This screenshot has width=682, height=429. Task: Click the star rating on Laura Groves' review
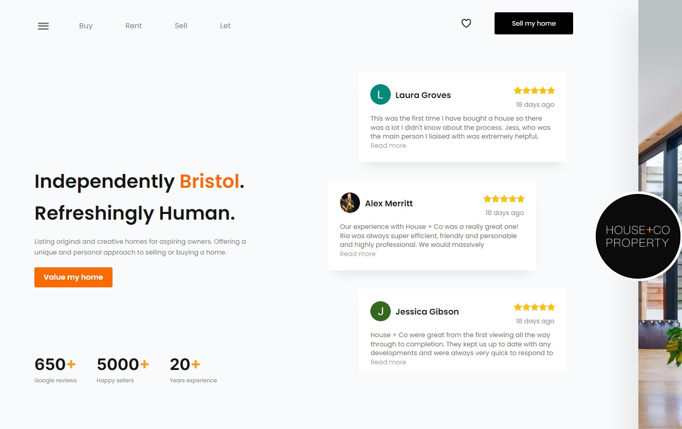click(534, 90)
